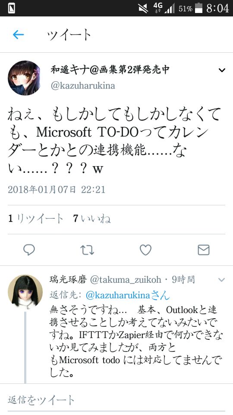Image resolution: width=233 pixels, height=415 pixels.
Task: Tap the reply speech bubble icon
Action: click(x=29, y=250)
